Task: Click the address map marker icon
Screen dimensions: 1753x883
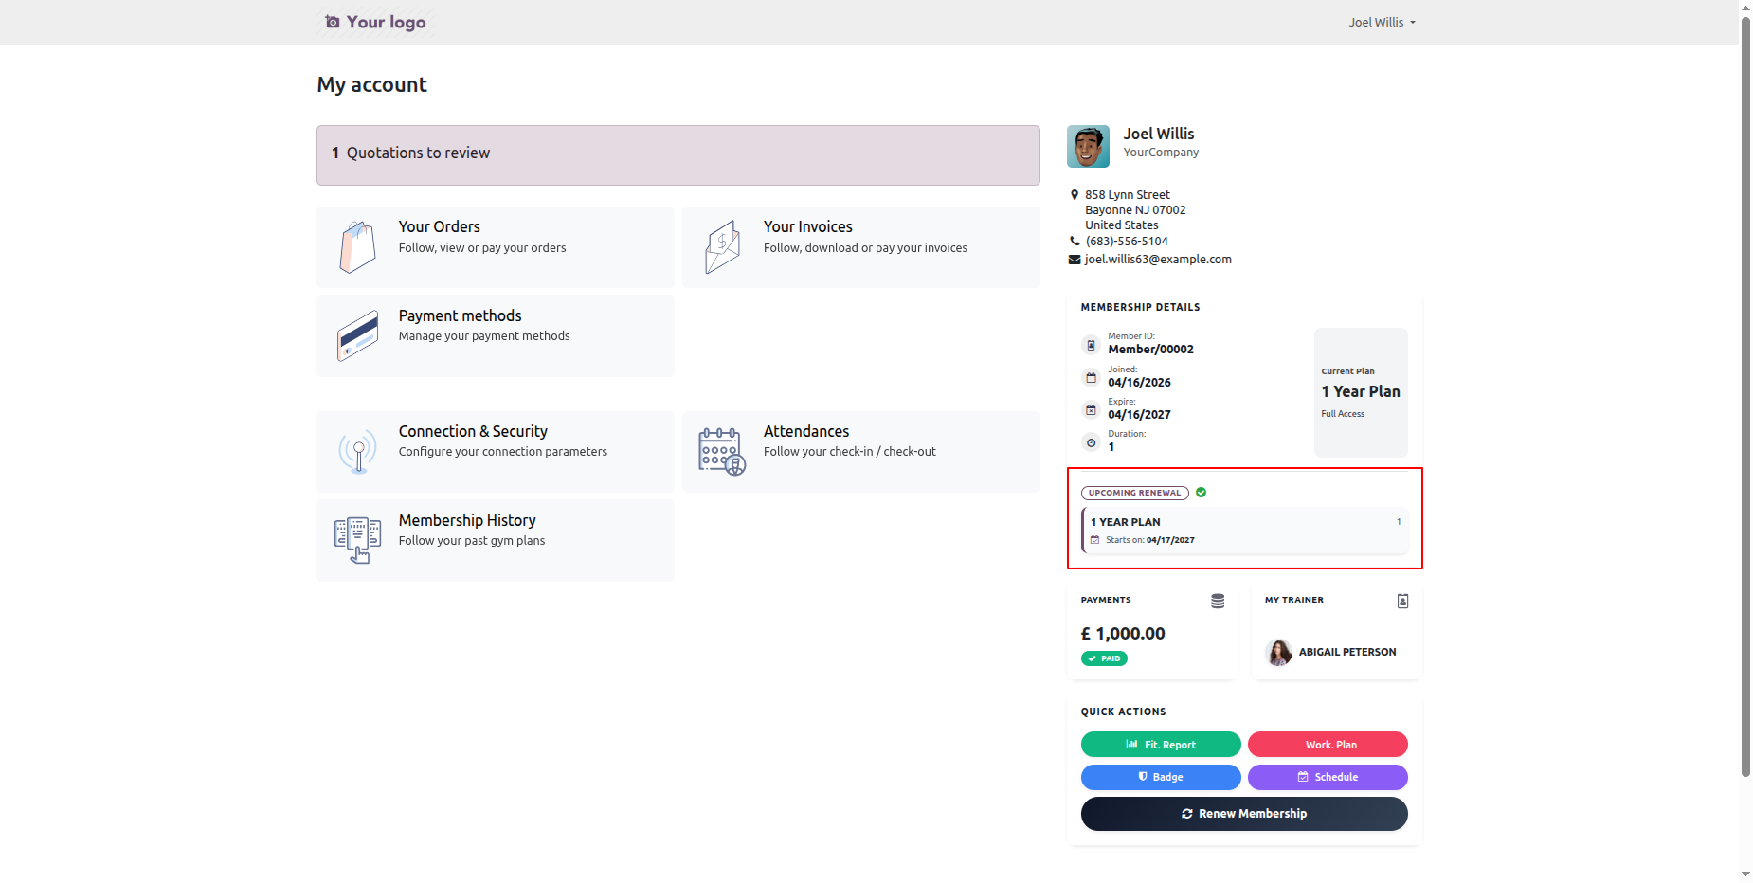Action: pos(1075,194)
